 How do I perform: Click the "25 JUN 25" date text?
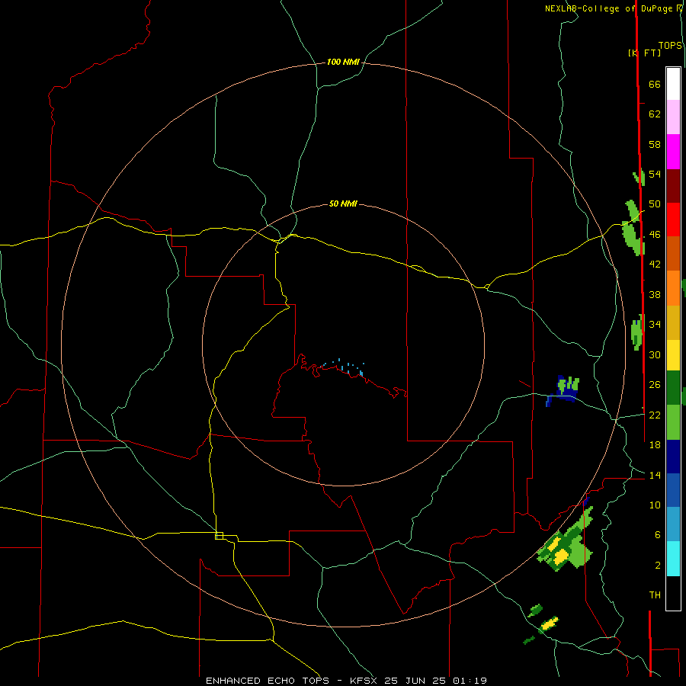415,681
